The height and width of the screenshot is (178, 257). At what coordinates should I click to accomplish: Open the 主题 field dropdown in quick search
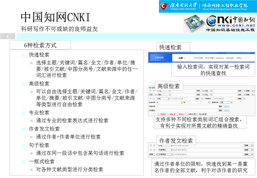pyautogui.click(x=182, y=58)
